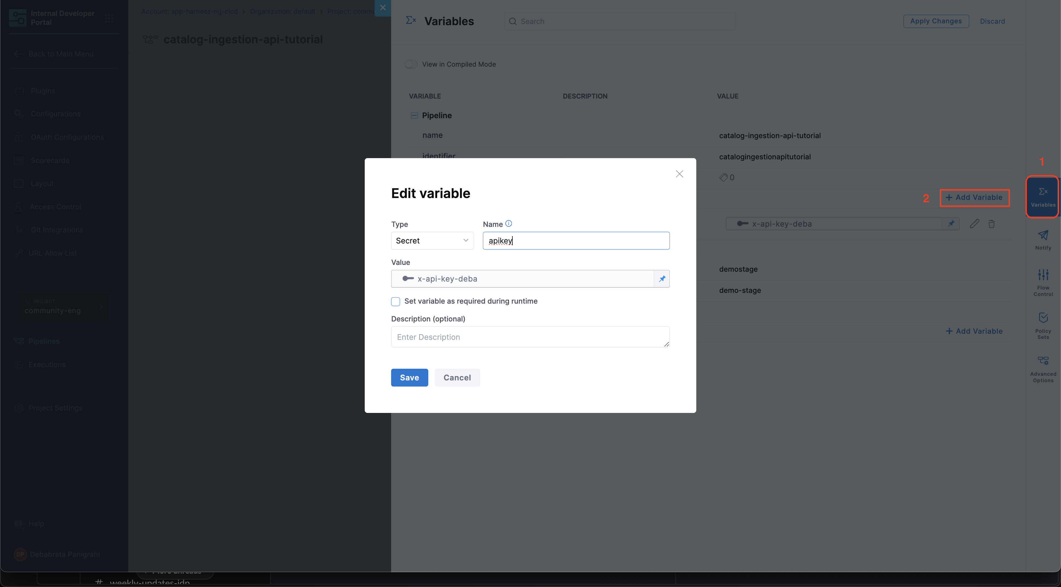Click the Enter Description text area
Image resolution: width=1061 pixels, height=587 pixels.
(x=530, y=337)
